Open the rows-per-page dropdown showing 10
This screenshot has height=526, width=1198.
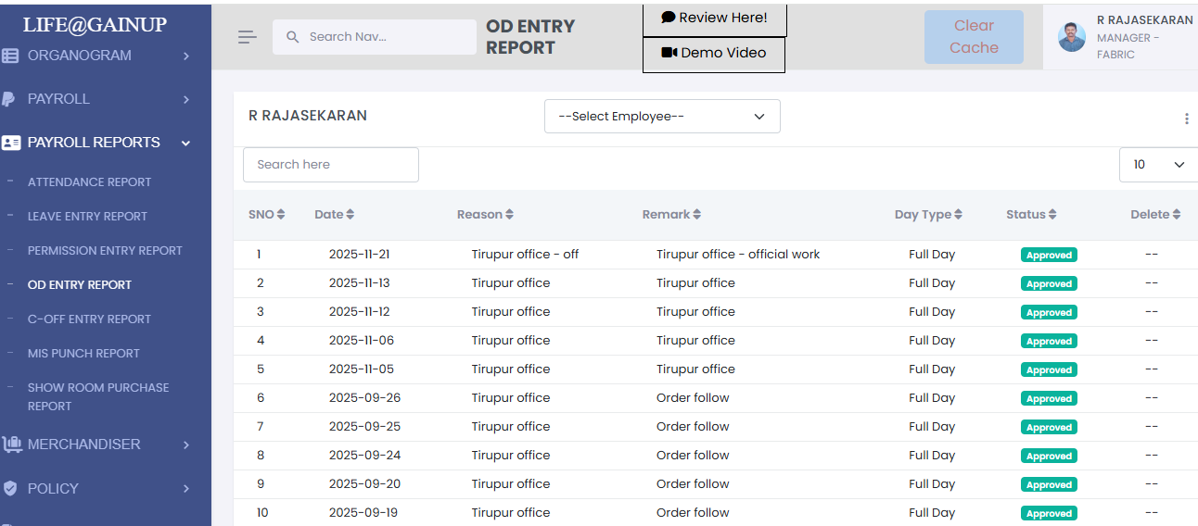(1158, 165)
